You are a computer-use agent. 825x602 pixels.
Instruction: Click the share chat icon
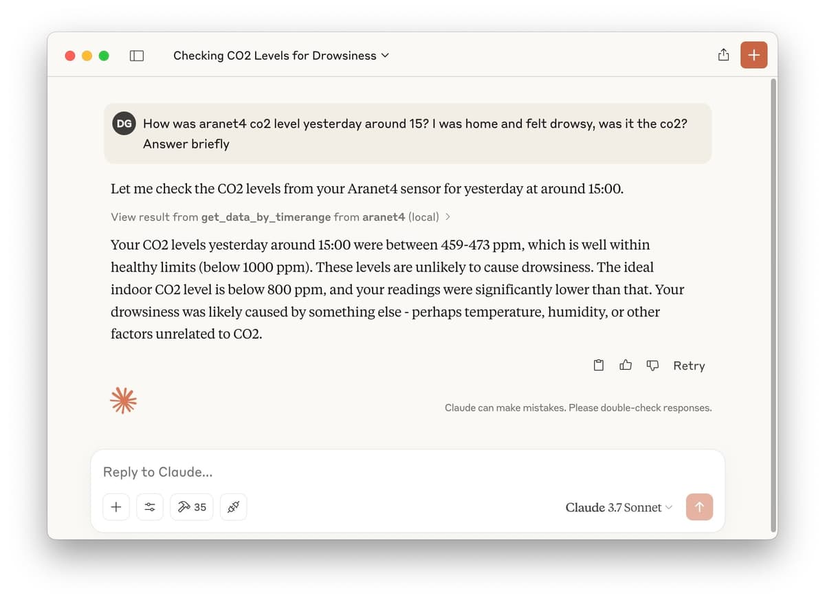tap(723, 55)
